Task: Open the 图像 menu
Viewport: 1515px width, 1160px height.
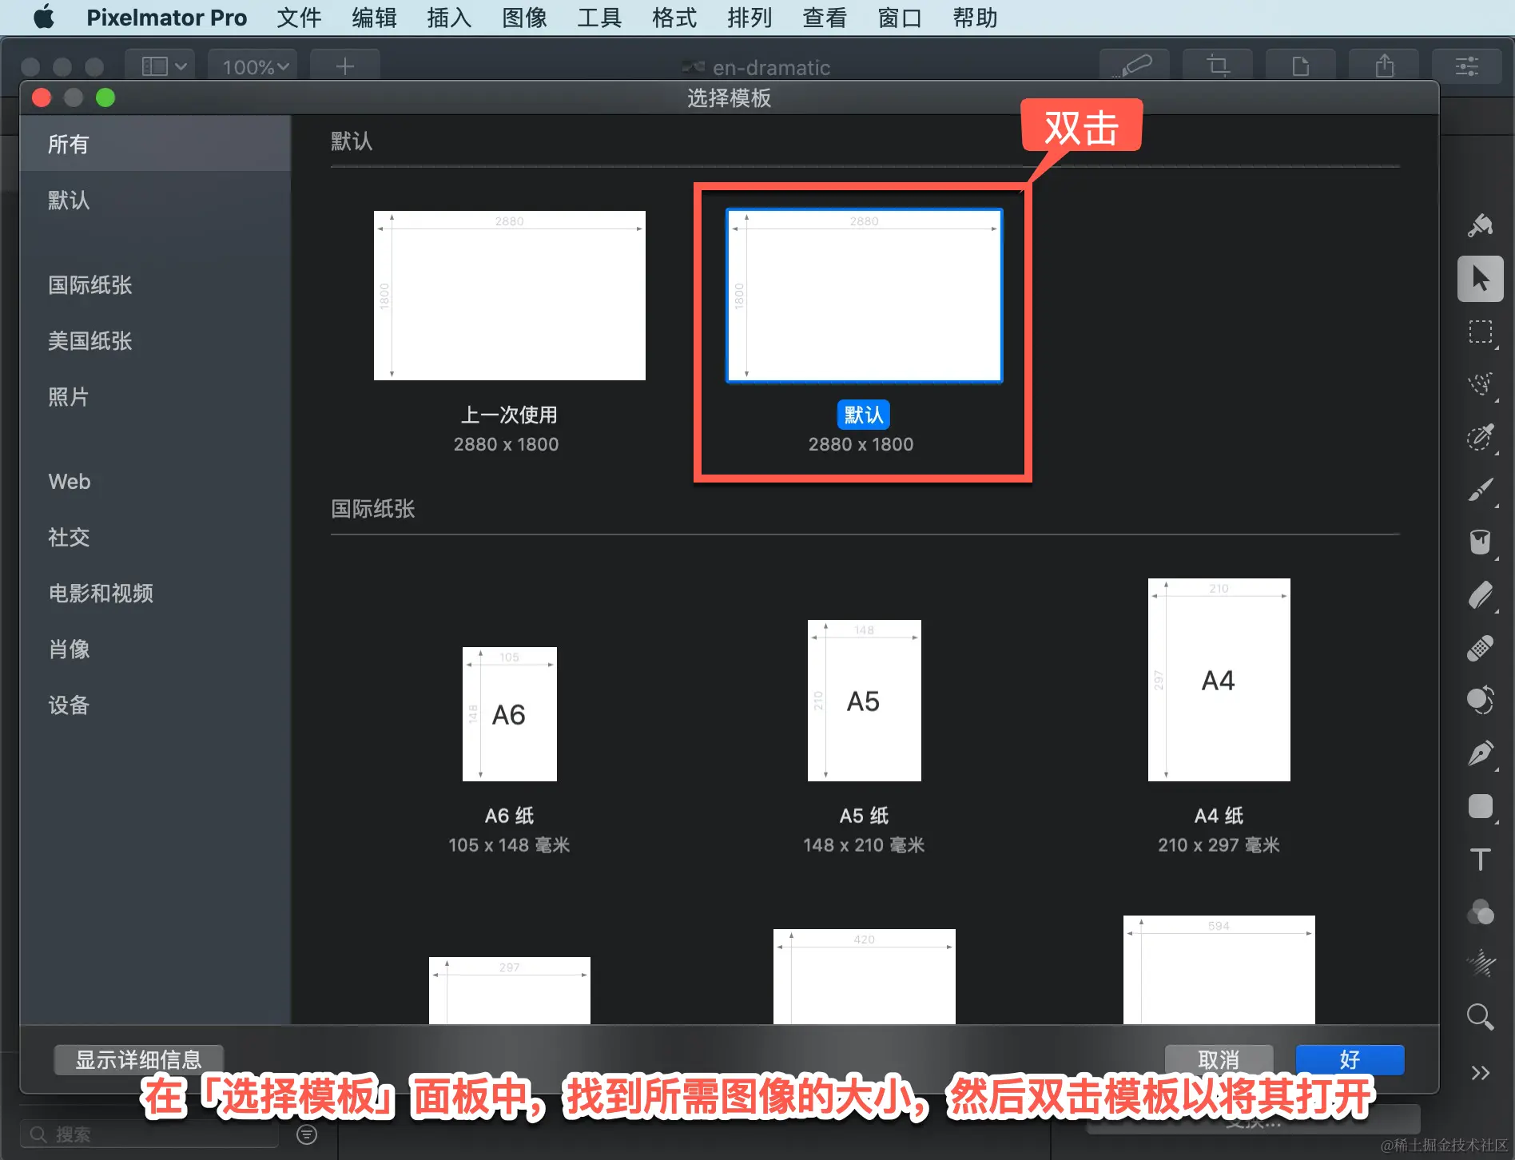Action: point(524,18)
